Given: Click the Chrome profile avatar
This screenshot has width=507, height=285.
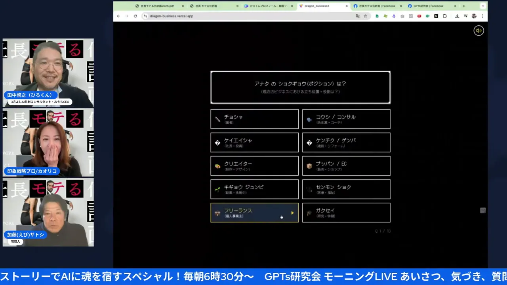Looking at the screenshot, I should pyautogui.click(x=473, y=16).
